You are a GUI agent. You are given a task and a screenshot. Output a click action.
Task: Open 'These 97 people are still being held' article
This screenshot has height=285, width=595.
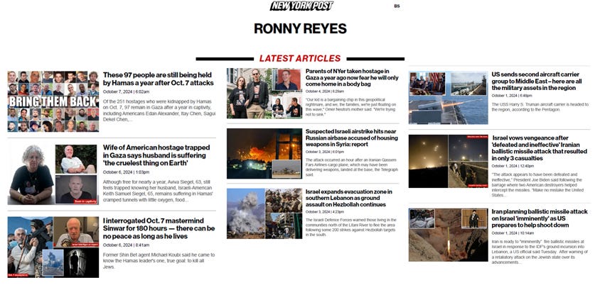[159, 79]
